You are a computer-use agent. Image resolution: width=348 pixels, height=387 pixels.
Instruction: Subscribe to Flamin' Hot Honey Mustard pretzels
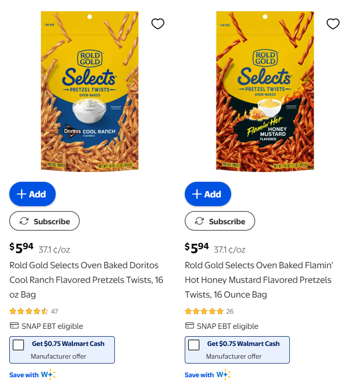coord(220,221)
